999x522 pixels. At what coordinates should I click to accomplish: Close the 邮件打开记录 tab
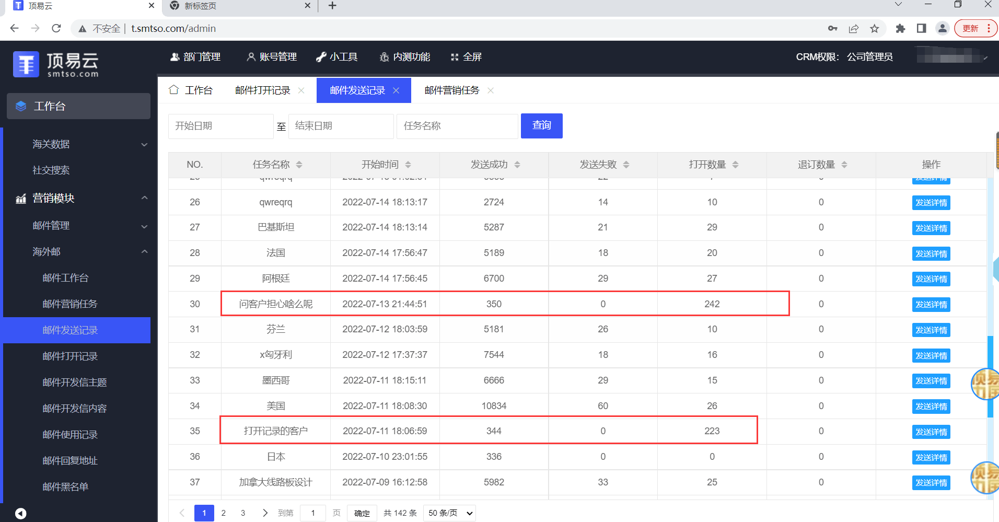click(301, 90)
